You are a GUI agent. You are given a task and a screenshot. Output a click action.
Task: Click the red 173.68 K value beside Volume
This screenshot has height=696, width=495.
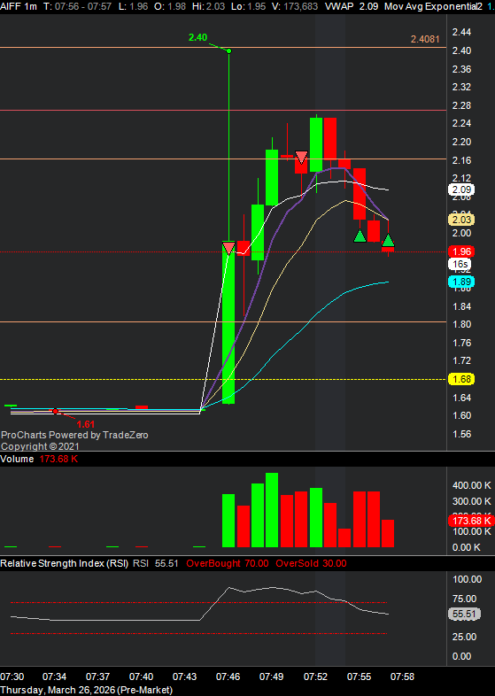pos(58,459)
